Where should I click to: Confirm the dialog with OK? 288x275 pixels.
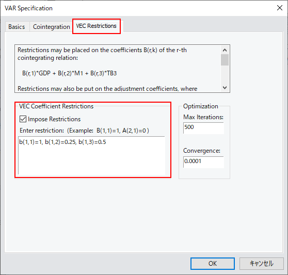click(x=213, y=264)
